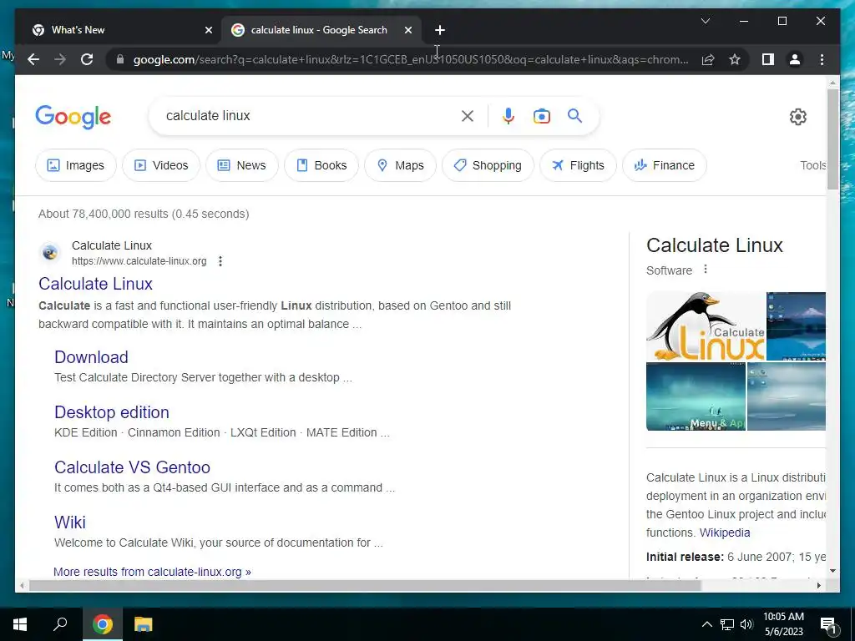Screen dimensions: 855x641
Task: Close the What's New tab
Action: point(208,30)
